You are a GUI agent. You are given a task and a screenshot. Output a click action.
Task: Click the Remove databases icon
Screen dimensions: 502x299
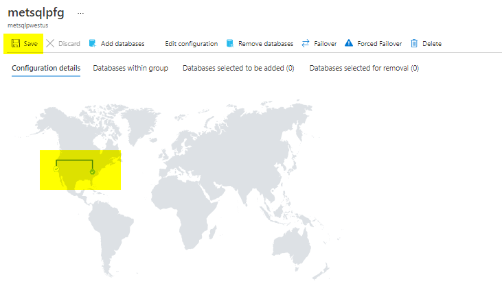(229, 43)
